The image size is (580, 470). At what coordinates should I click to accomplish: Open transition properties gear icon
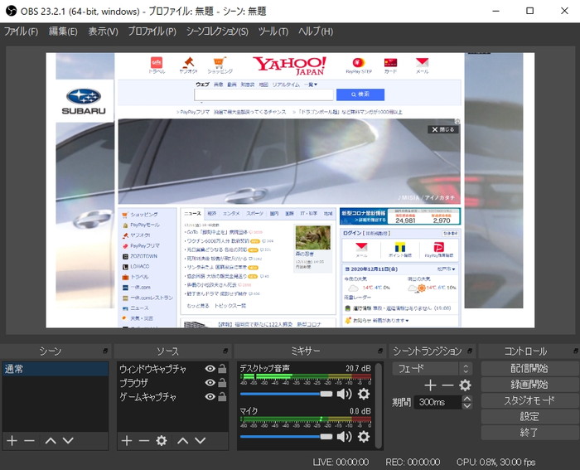pyautogui.click(x=465, y=385)
